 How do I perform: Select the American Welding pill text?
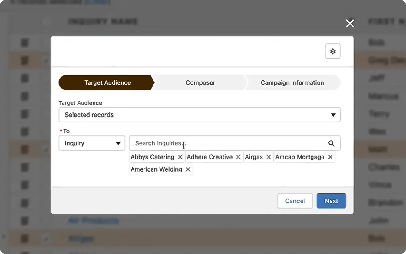coord(156,169)
